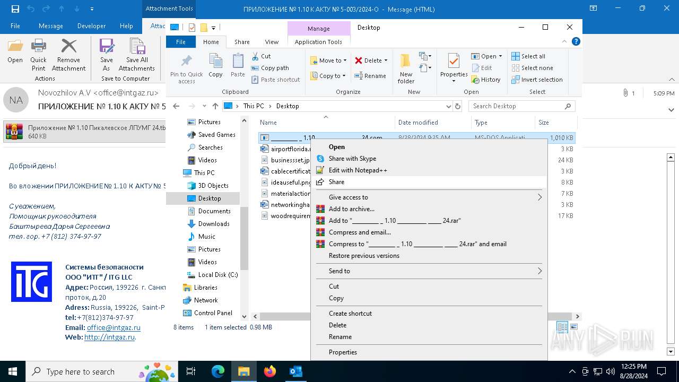Open Explorer Help question mark icon
Viewport: 679px width, 382px height.
coord(576,41)
